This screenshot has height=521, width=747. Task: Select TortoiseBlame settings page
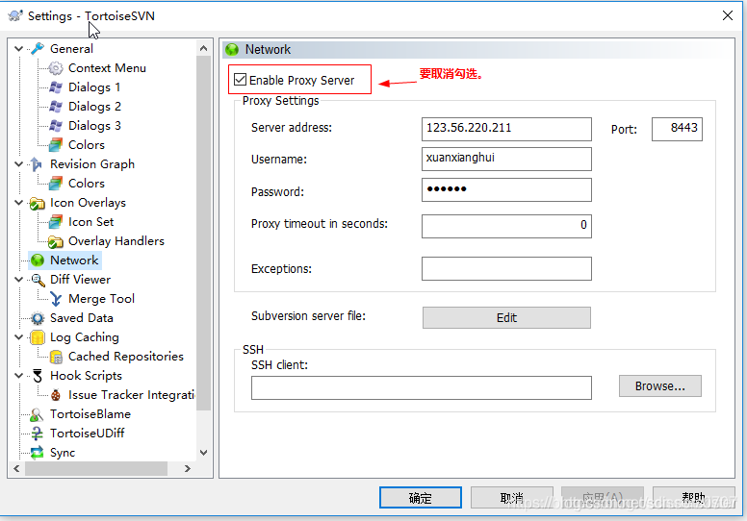pos(90,414)
